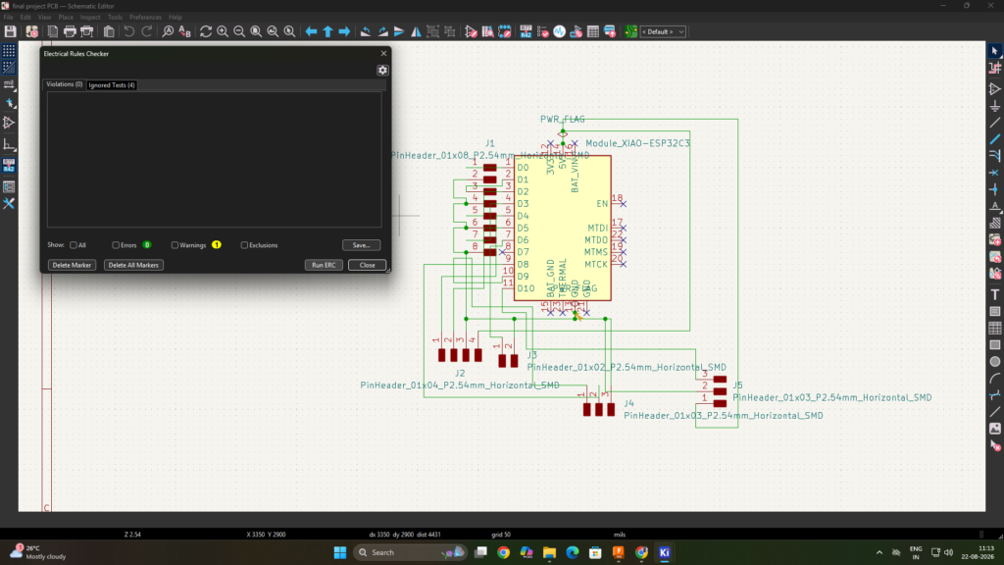Select the Place Power Symbol tool
Screen dimensions: 1004x565
coord(995,106)
